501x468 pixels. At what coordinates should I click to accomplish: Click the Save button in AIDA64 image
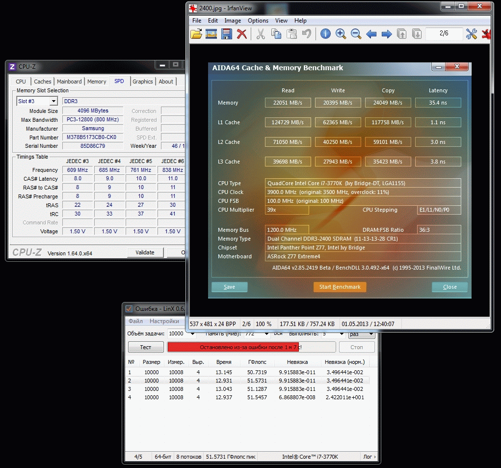click(230, 287)
